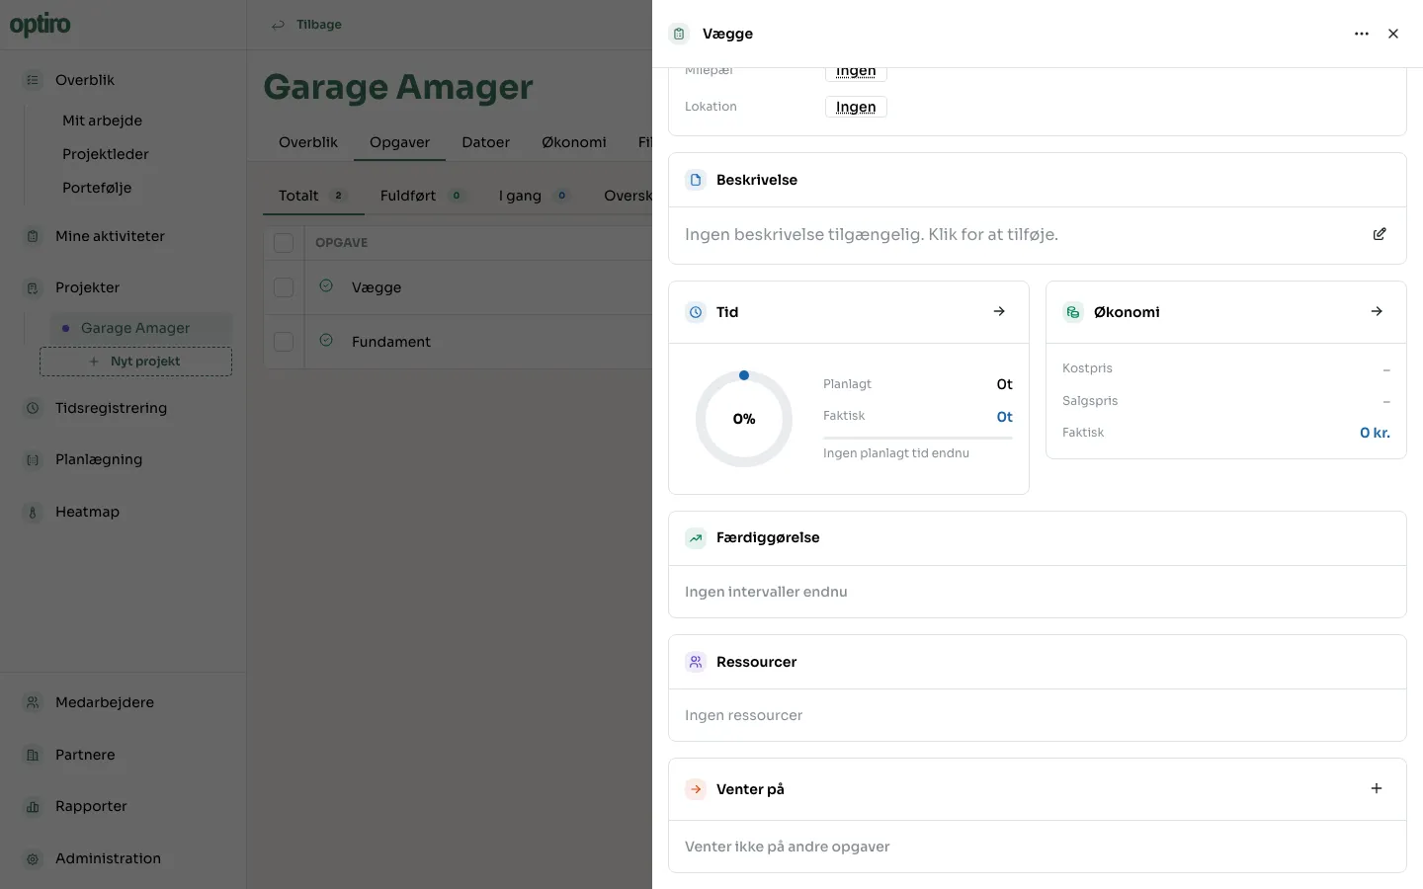Open the Milepæl dropdown showing Ingen

coord(856,72)
